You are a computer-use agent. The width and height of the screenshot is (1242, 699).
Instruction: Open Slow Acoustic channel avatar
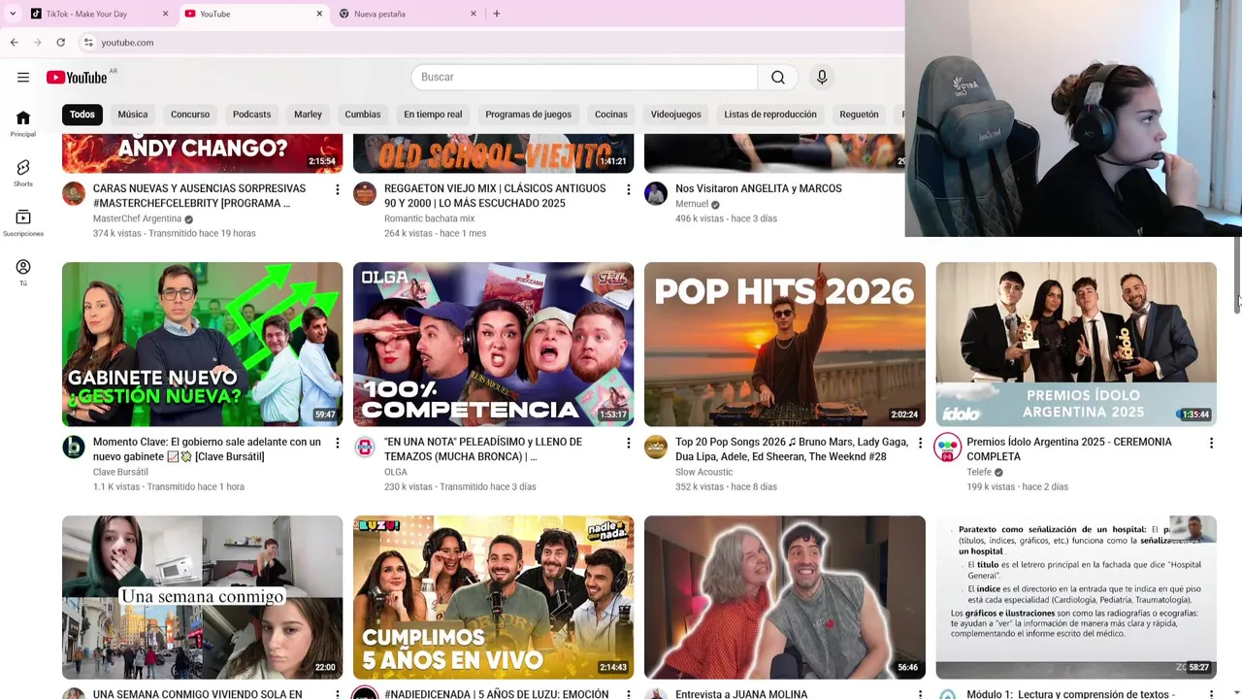pyautogui.click(x=656, y=447)
